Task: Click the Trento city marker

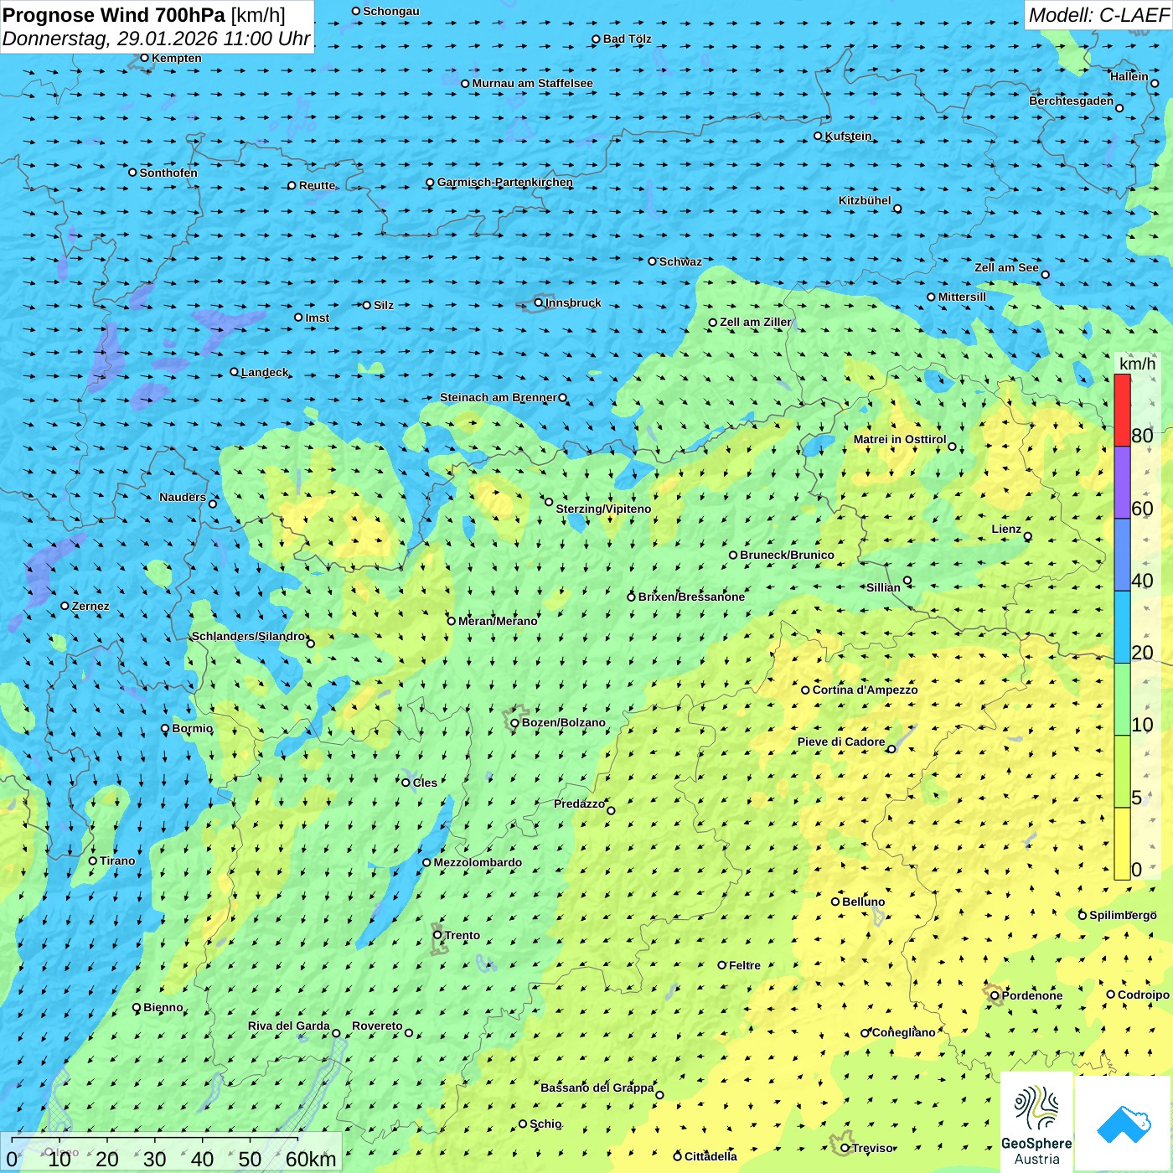Action: 437,935
